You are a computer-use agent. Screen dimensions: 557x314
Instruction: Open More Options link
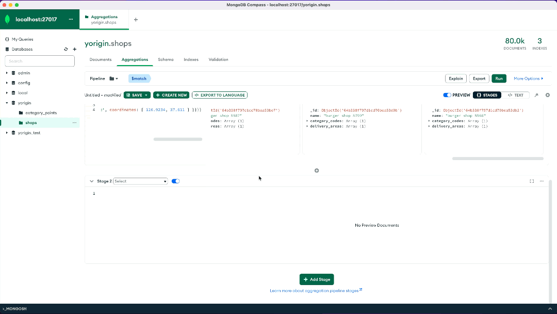[528, 78]
